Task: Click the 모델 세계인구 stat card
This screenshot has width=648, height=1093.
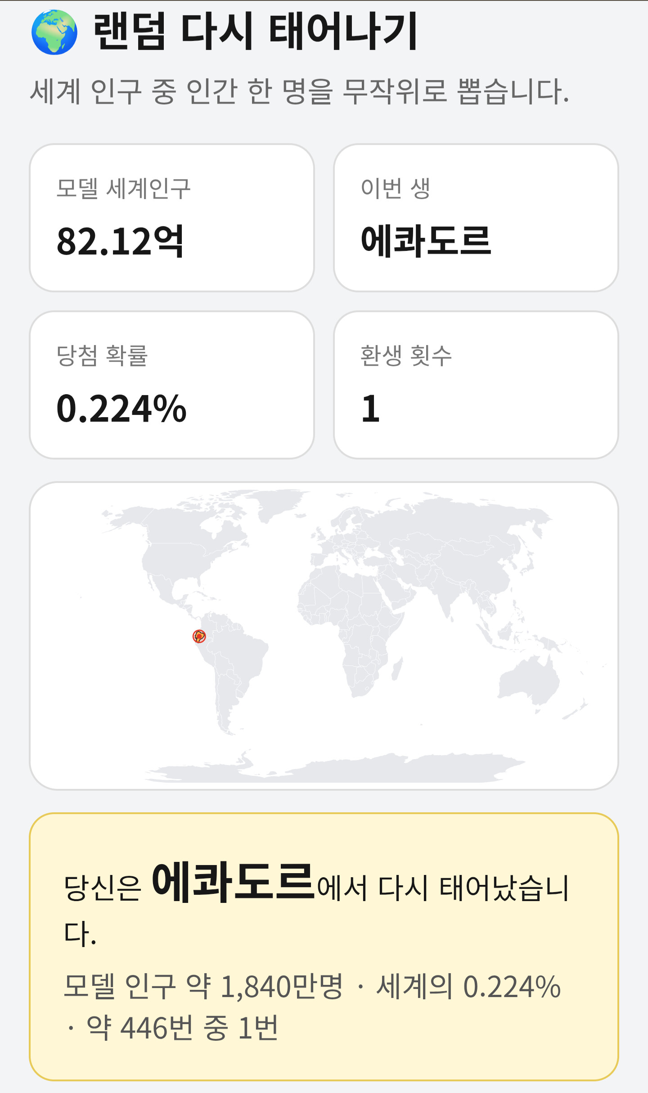Action: pos(172,218)
